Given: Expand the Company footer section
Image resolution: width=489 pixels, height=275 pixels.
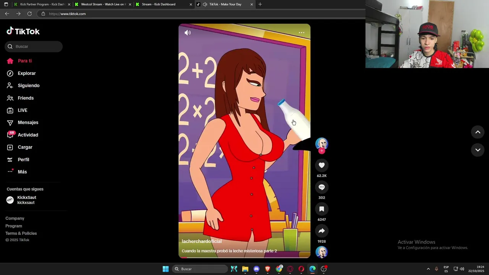Looking at the screenshot, I should [15, 218].
